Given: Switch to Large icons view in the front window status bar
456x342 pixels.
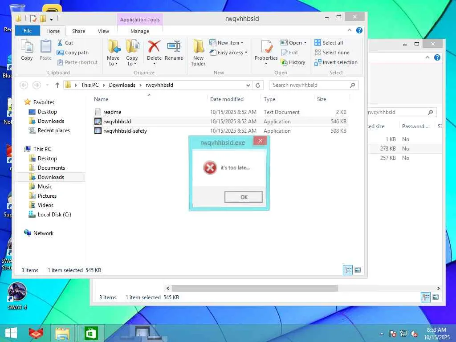Looking at the screenshot, I should (358, 270).
